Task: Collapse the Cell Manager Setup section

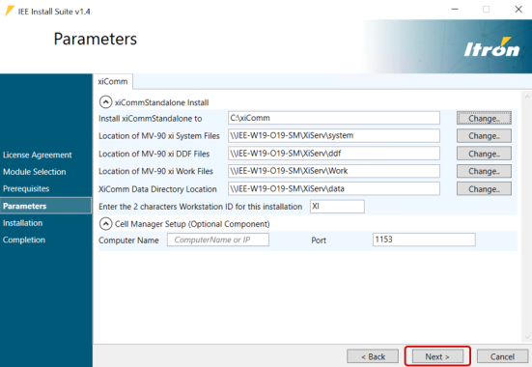Action: coord(105,224)
